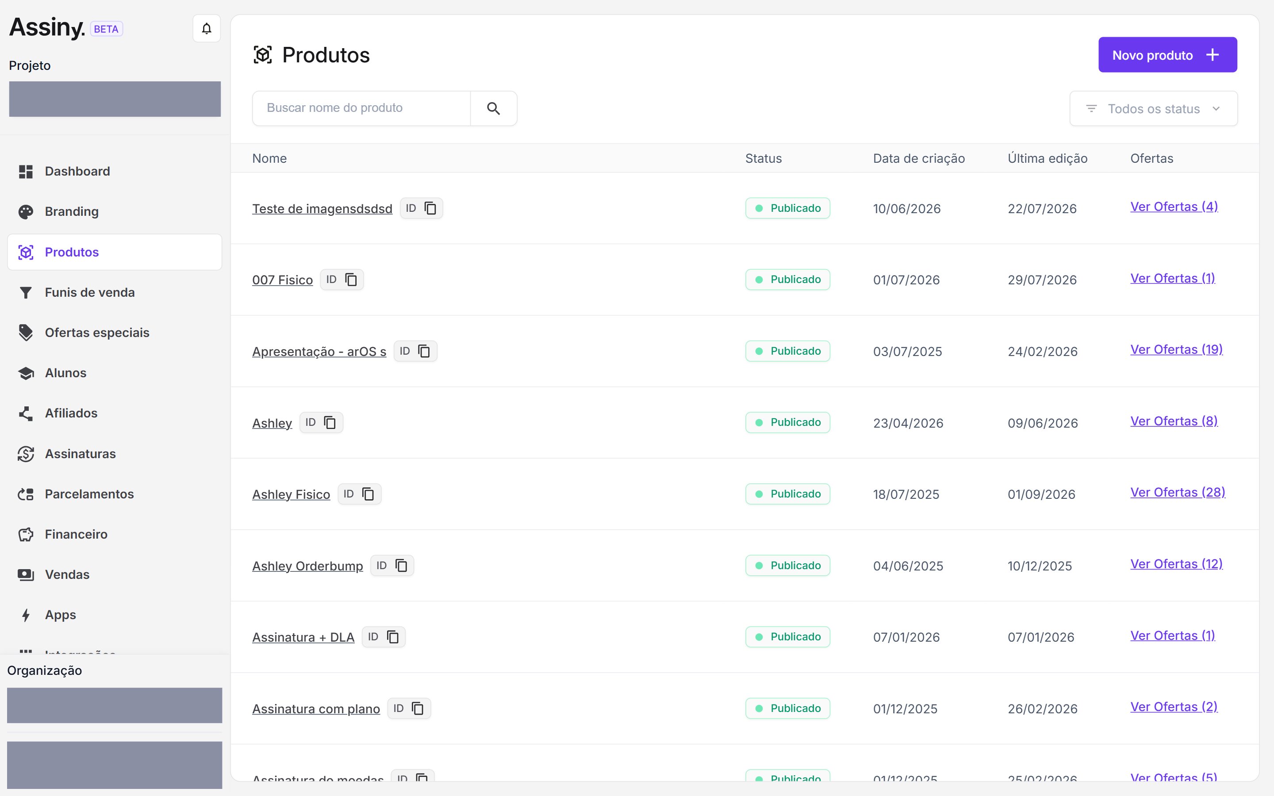
Task: Click the Branding palette icon
Action: point(26,212)
